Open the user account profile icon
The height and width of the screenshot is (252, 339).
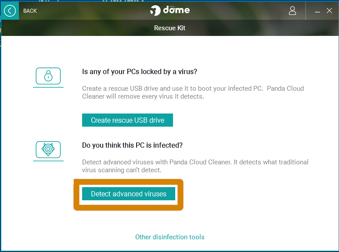[x=292, y=11]
